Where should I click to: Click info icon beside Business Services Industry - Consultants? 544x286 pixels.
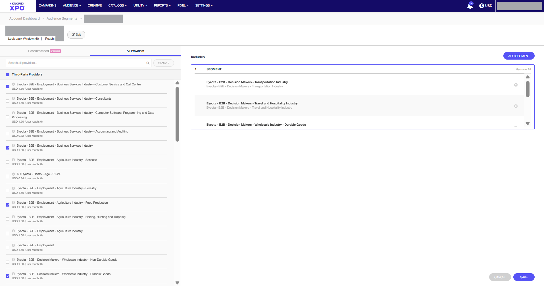click(x=13, y=98)
